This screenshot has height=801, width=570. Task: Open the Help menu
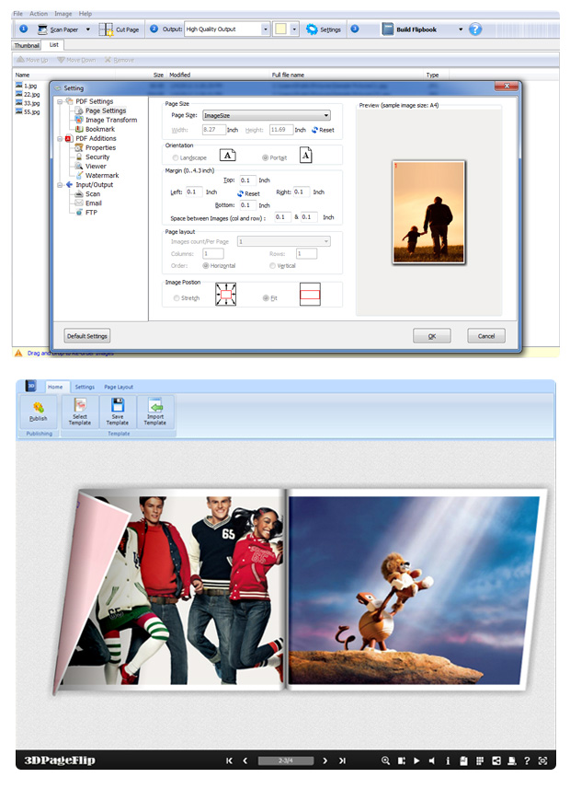point(85,14)
